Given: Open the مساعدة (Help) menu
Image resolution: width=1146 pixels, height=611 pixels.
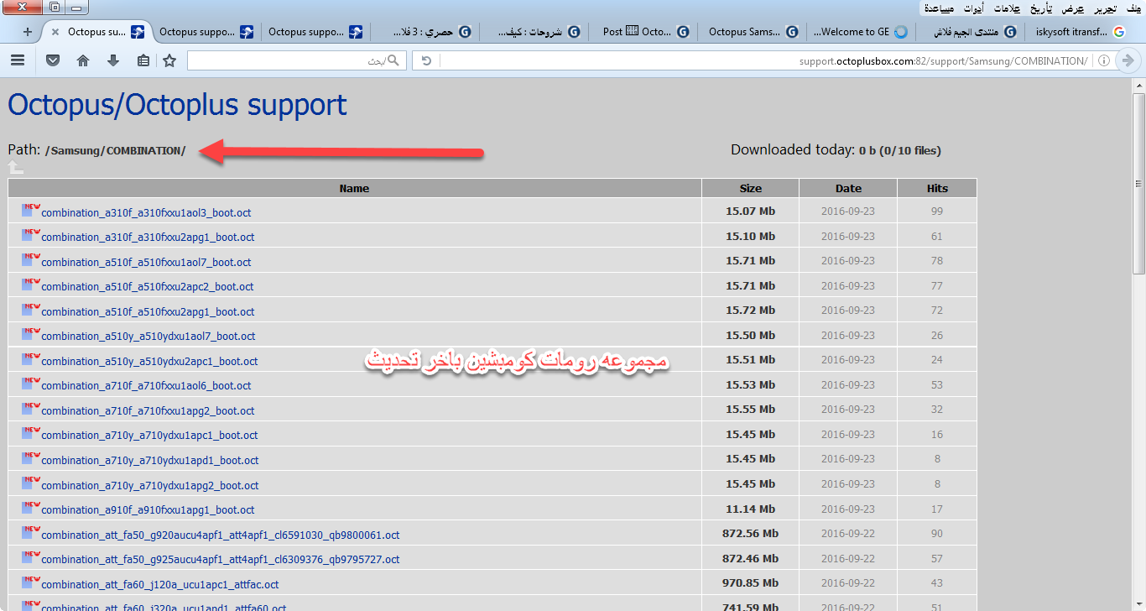Looking at the screenshot, I should click(939, 8).
